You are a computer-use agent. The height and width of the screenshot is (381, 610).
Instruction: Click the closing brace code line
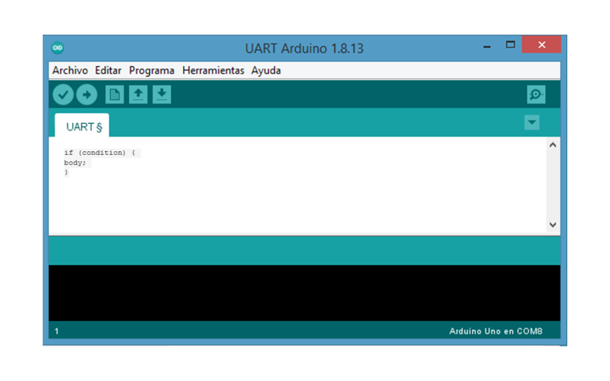(66, 173)
